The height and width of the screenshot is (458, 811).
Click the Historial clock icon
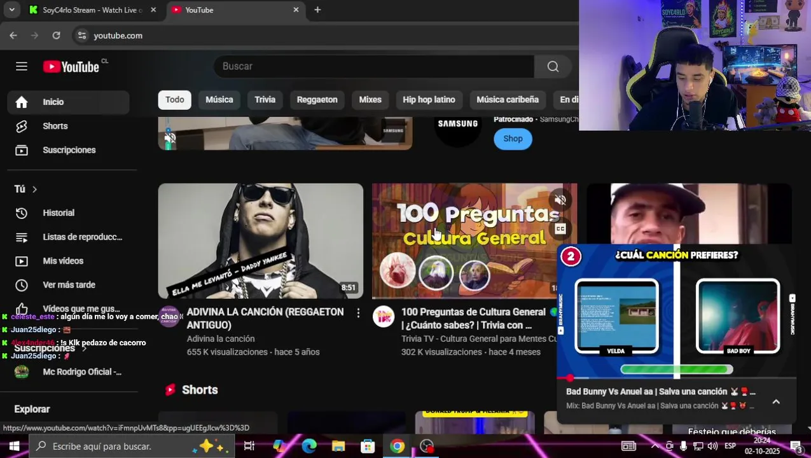22,212
